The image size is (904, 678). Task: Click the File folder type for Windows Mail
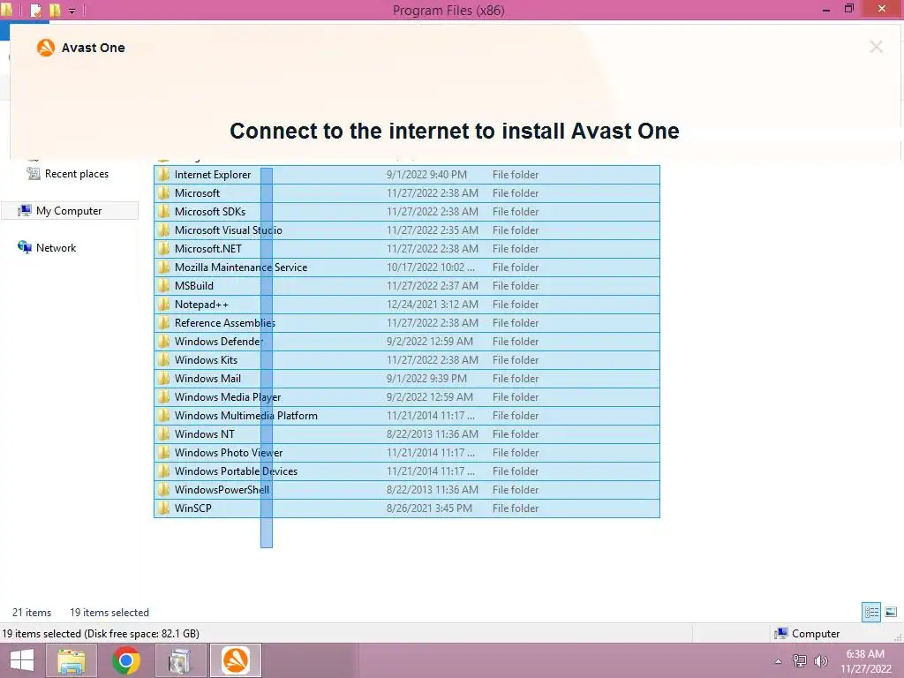[x=516, y=378]
